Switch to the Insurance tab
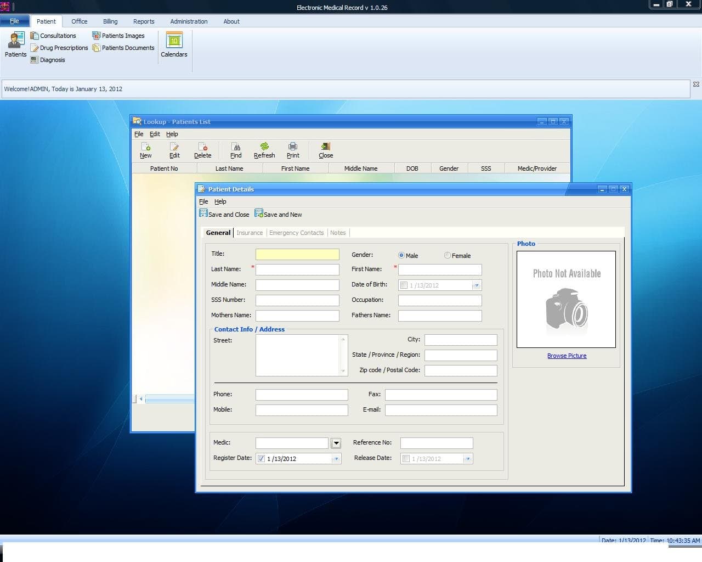The height and width of the screenshot is (562, 702). 250,233
